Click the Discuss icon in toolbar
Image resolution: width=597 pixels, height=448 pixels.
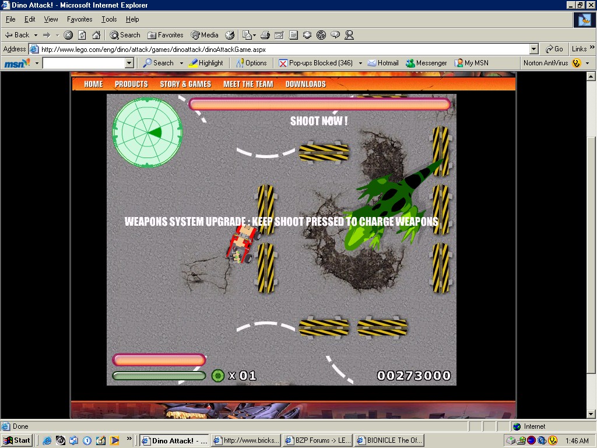click(293, 35)
